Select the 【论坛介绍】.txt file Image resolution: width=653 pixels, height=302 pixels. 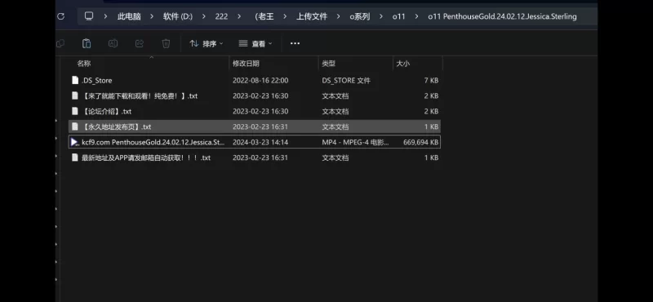(x=255, y=111)
